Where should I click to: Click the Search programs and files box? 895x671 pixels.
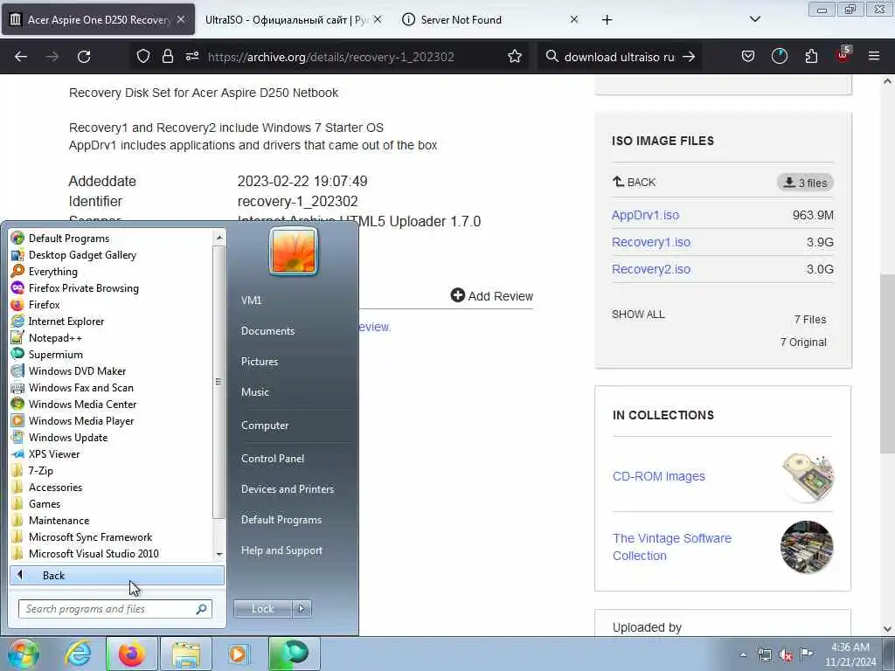[114, 609]
